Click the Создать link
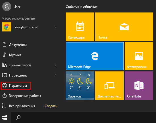This screenshot has width=156, height=123. tap(51, 106)
